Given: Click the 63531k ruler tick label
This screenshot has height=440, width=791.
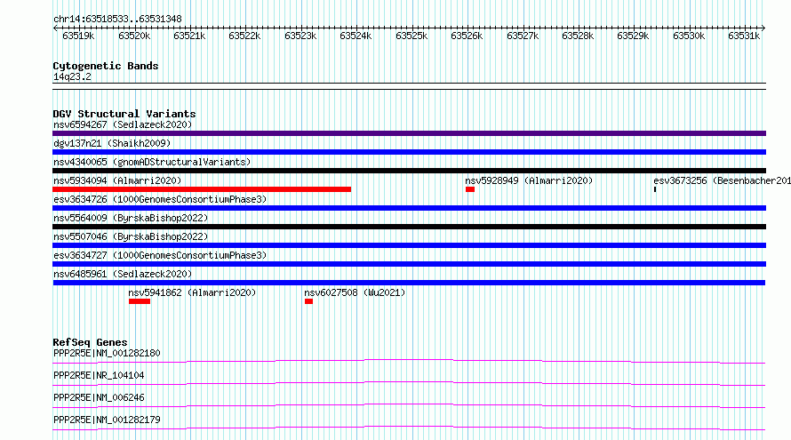Looking at the screenshot, I should [x=744, y=36].
